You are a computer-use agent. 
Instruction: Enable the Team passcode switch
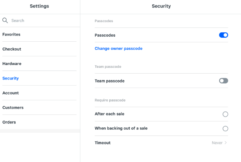(223, 81)
